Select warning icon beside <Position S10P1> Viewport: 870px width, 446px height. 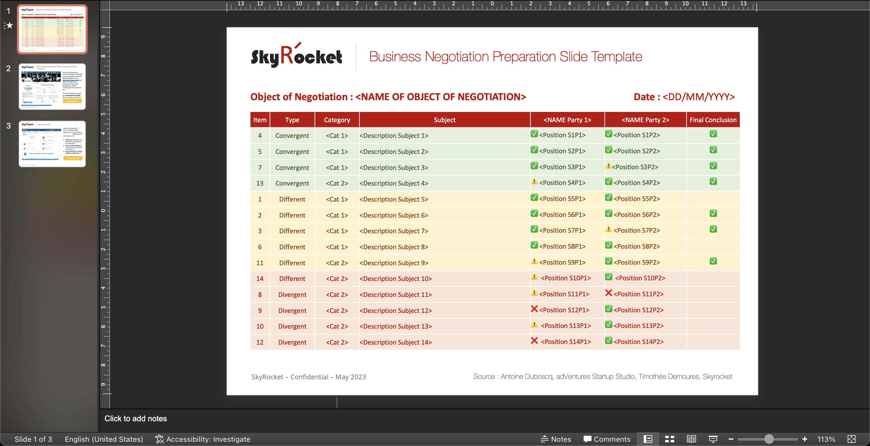click(534, 277)
